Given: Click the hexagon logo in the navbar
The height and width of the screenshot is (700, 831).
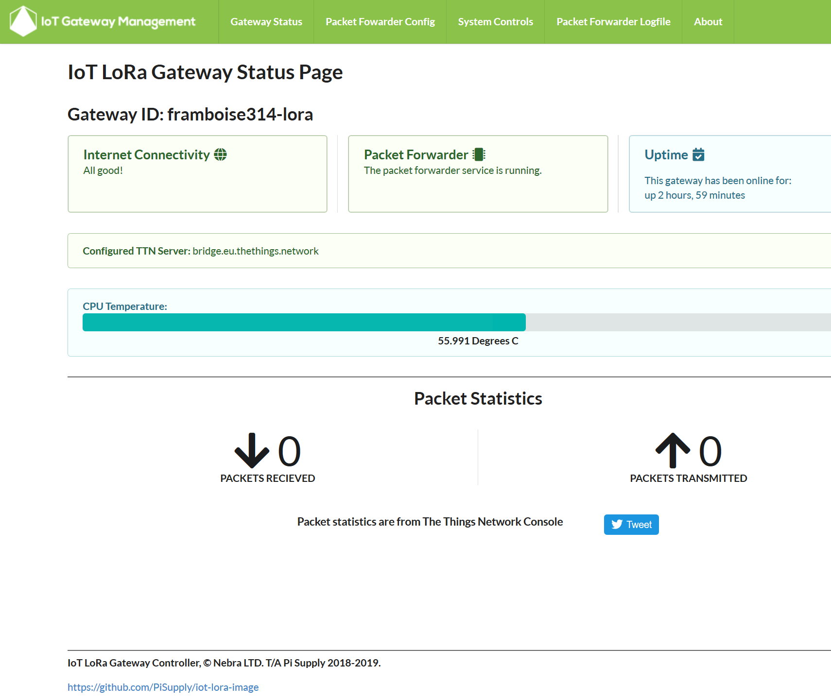Looking at the screenshot, I should click(23, 21).
